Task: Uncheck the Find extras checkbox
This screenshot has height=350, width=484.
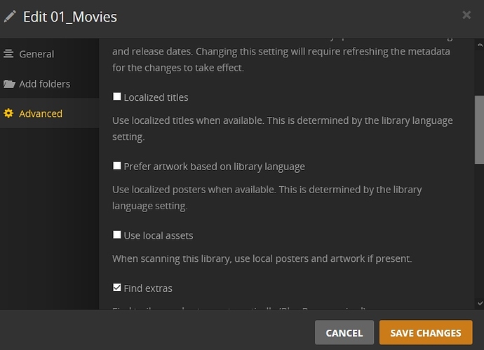Action: click(x=117, y=288)
